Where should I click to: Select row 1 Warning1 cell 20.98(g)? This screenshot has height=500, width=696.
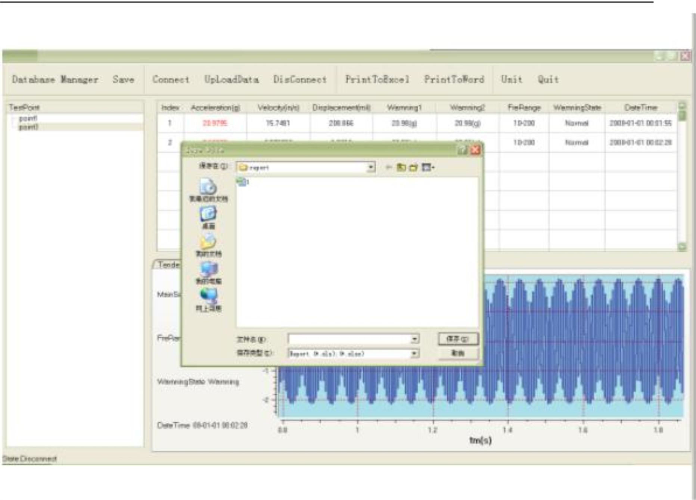click(x=404, y=123)
